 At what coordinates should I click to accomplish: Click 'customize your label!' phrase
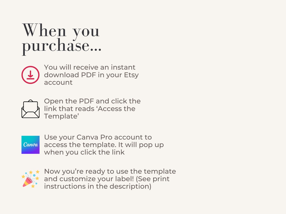coord(97,179)
